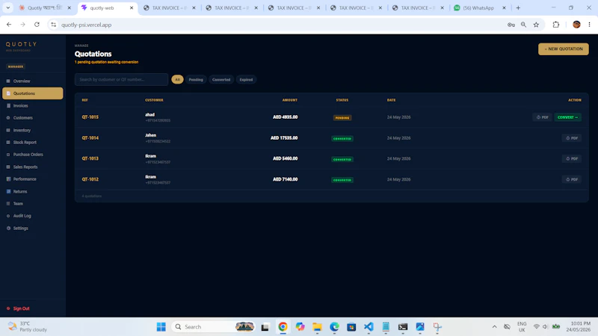Click the Sales Reports icon

8,167
